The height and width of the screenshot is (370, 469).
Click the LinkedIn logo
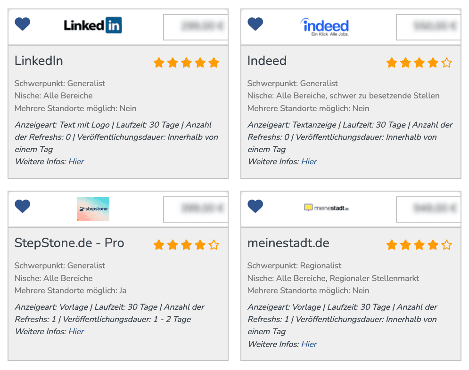(x=93, y=25)
